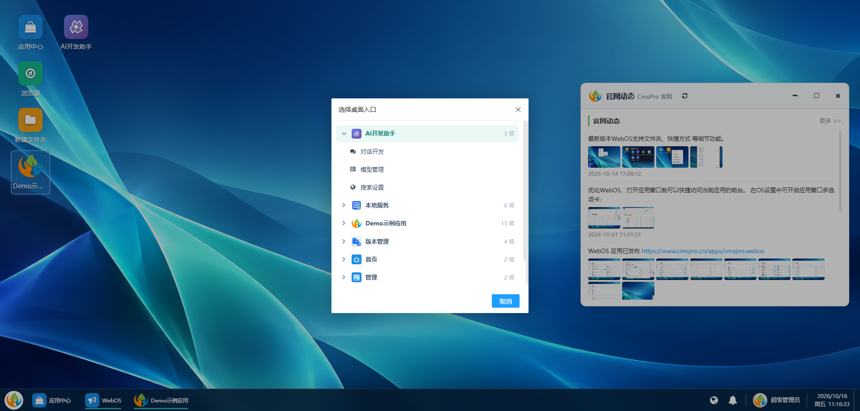Click the dialog list vertical scrollbar
This screenshot has height=411, width=860.
pos(525,190)
